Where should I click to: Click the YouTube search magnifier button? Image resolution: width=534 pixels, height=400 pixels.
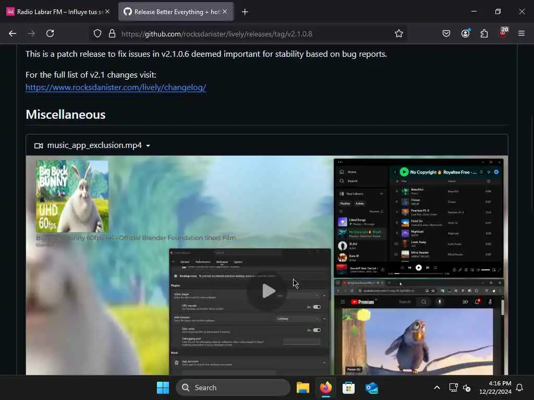point(423,302)
